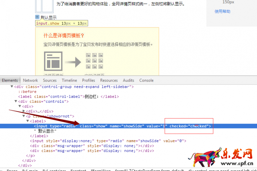
Task: Select the closing /p tag row
Action: coord(30,156)
